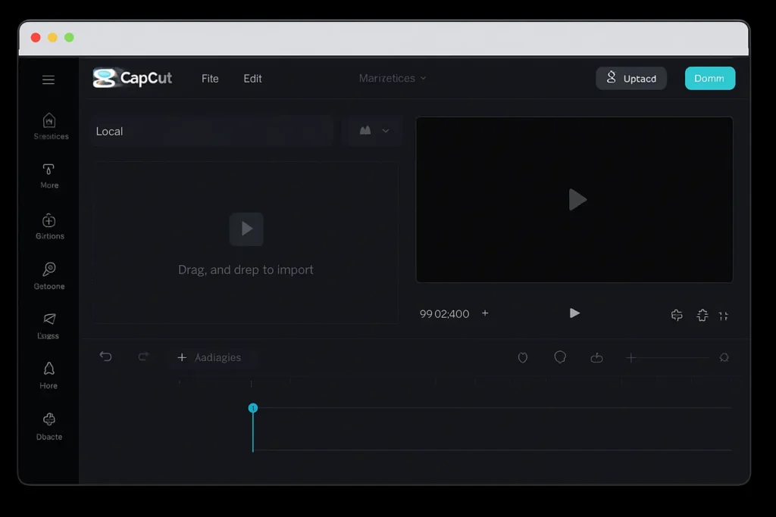Open the Edit menu
The width and height of the screenshot is (776, 517).
252,79
